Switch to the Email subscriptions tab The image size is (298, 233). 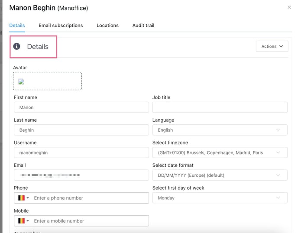61,26
